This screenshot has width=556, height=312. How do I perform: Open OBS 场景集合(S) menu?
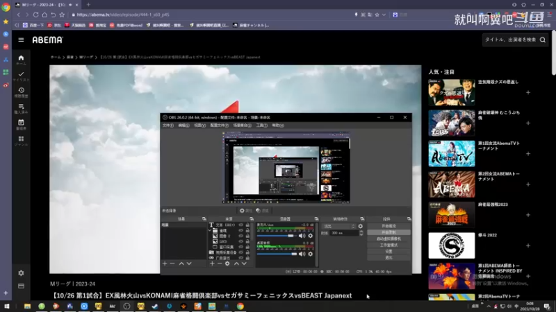click(242, 125)
